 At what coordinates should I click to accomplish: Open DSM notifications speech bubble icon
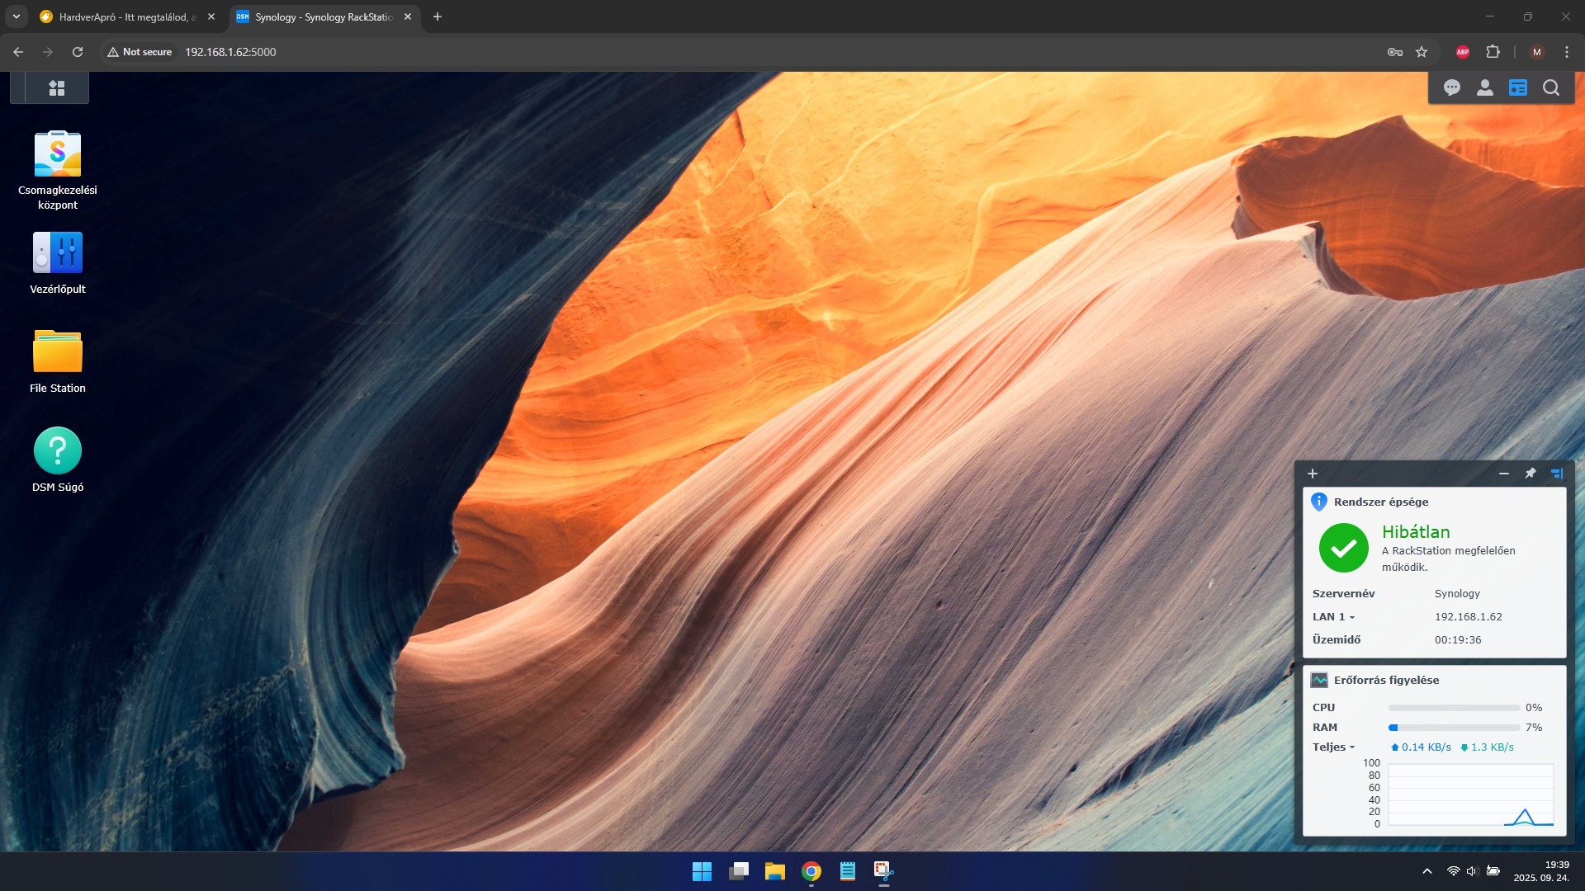(1451, 87)
